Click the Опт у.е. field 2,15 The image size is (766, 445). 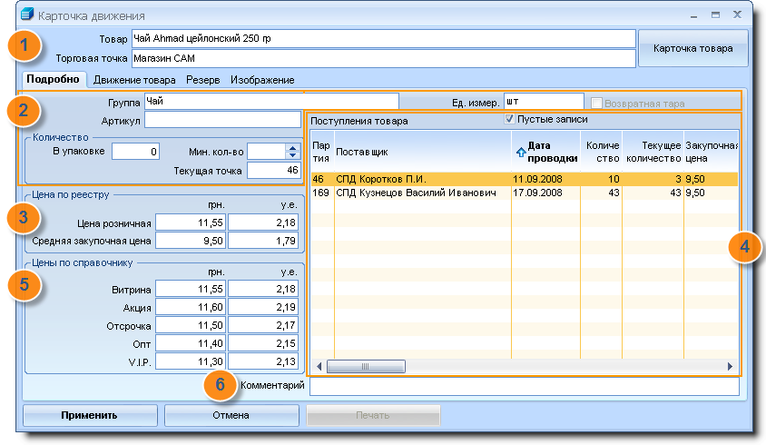point(263,344)
